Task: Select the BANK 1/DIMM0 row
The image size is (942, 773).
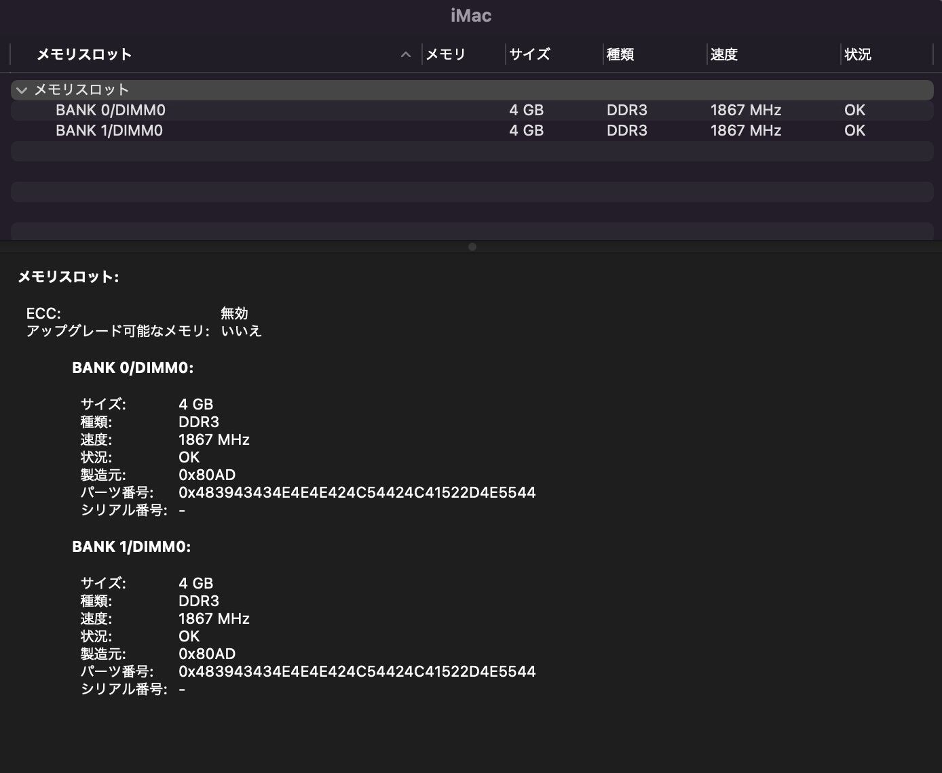Action: click(x=109, y=131)
